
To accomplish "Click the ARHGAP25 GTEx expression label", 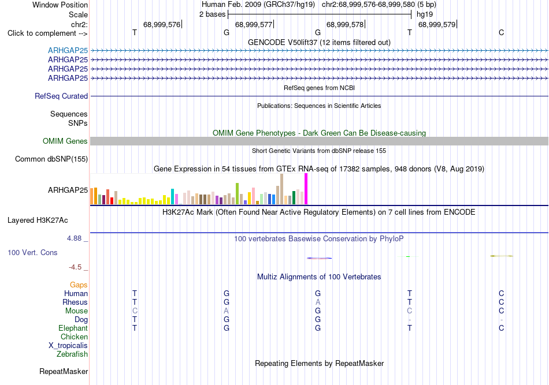I will [x=68, y=190].
